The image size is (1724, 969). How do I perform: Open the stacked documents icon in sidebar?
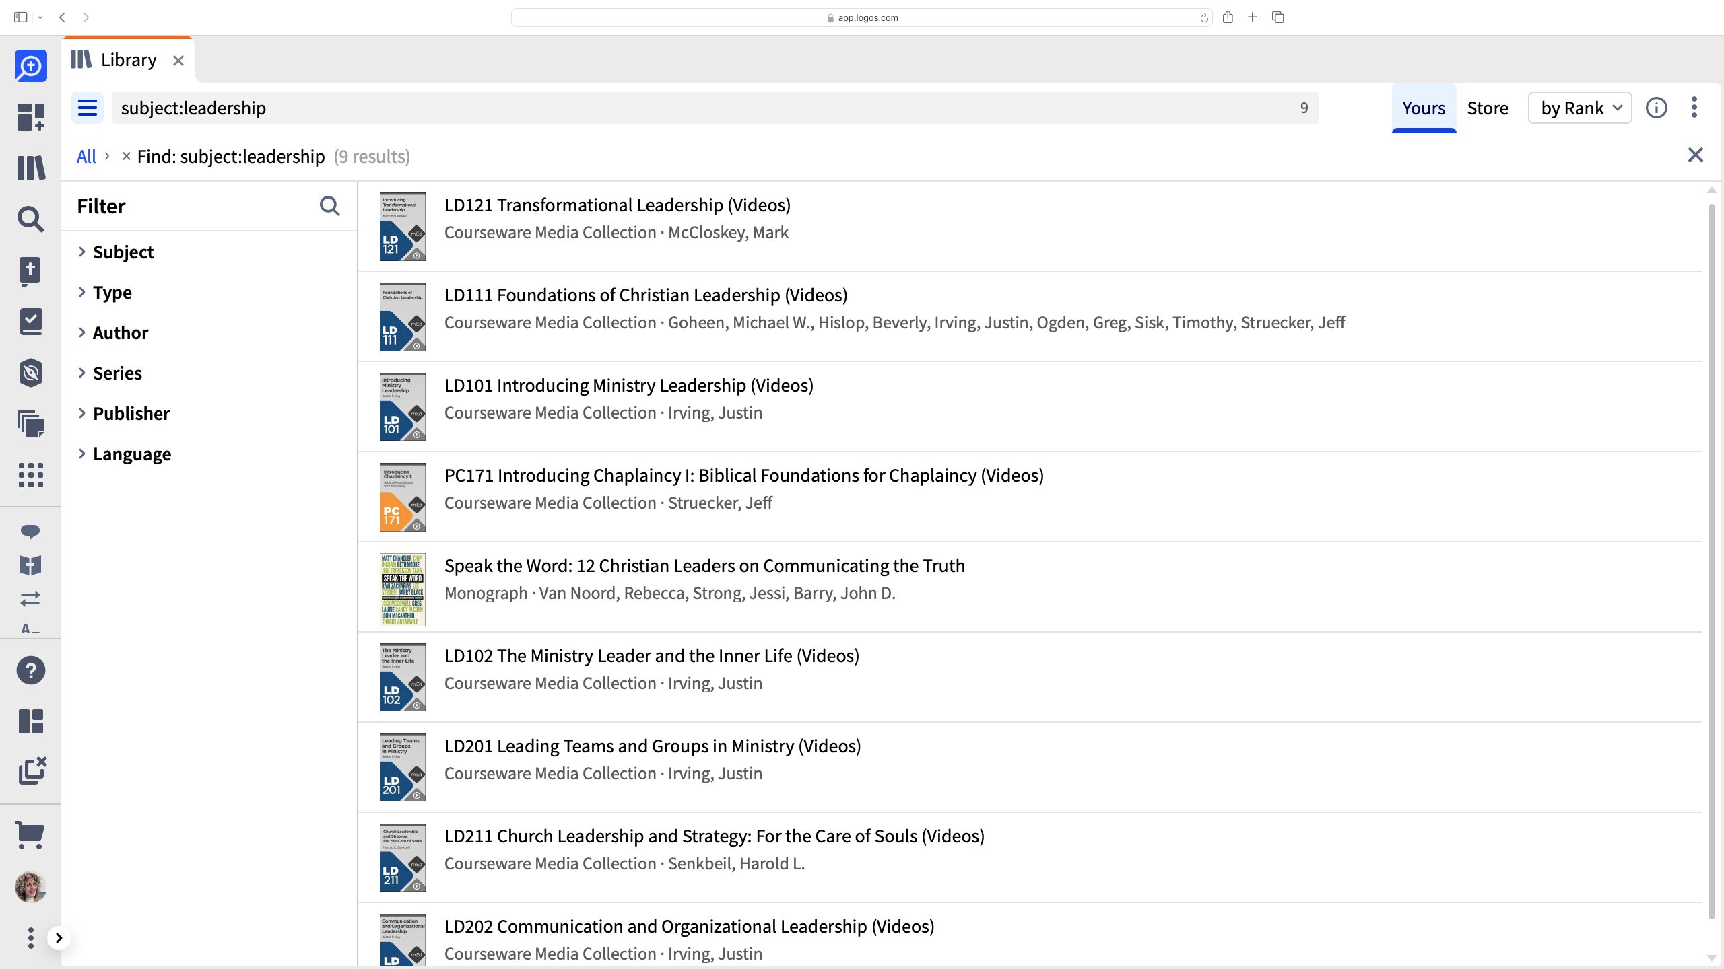(x=30, y=424)
